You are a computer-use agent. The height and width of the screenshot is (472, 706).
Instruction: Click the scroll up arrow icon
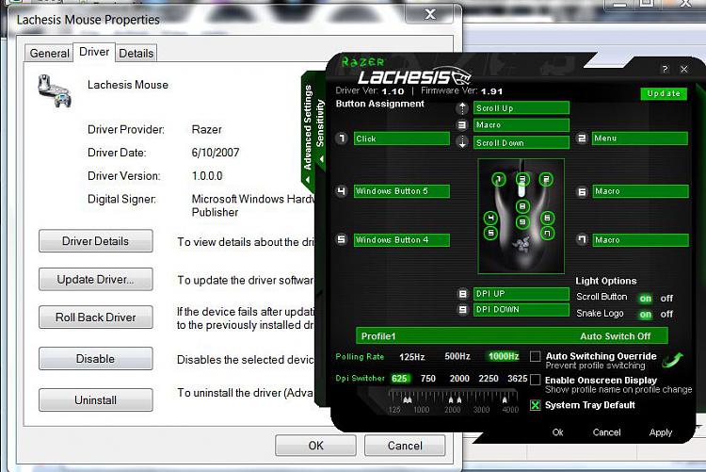pos(462,107)
